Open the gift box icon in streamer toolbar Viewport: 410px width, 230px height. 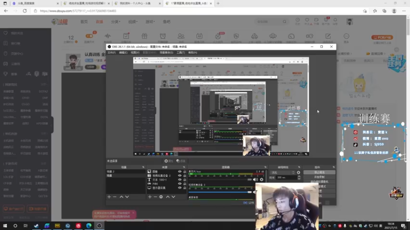click(x=145, y=36)
